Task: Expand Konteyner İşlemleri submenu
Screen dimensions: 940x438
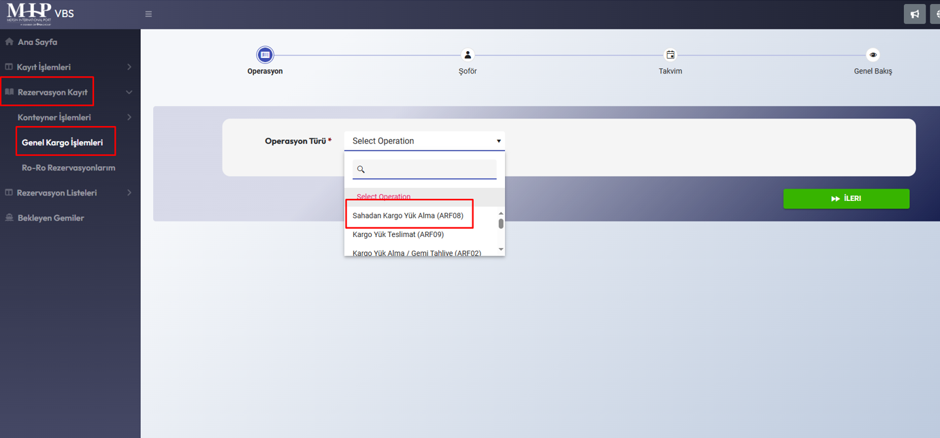Action: pyautogui.click(x=129, y=117)
